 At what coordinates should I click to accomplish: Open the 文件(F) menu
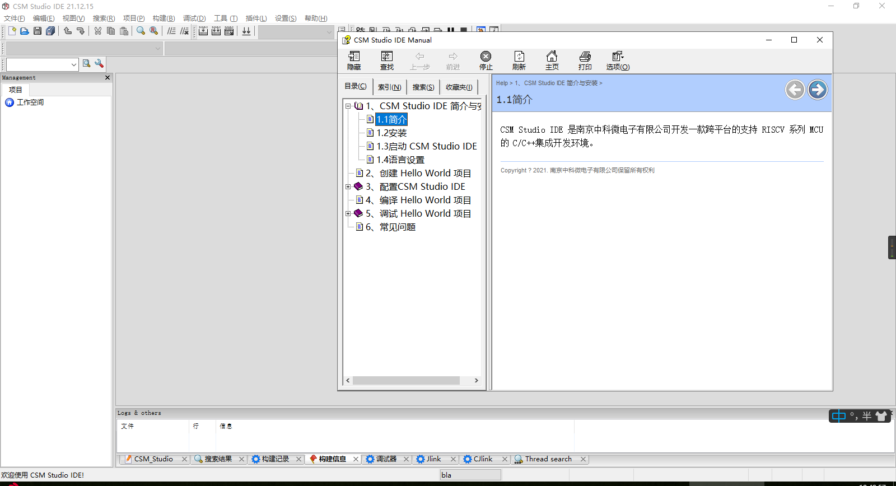[15, 18]
